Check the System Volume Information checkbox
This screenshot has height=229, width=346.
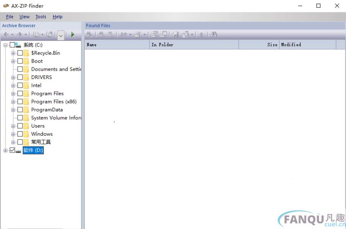click(20, 118)
